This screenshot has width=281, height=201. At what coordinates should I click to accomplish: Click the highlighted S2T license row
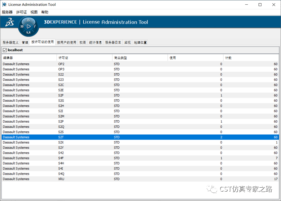pyautogui.click(x=140, y=137)
